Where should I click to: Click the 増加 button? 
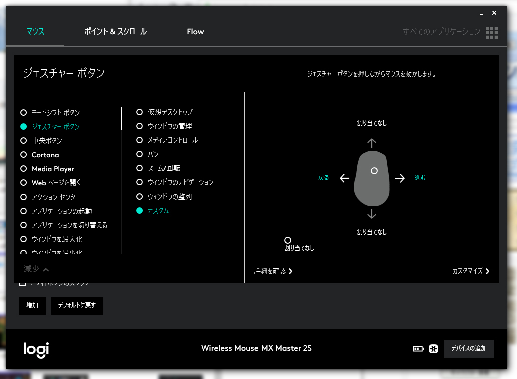coord(32,305)
